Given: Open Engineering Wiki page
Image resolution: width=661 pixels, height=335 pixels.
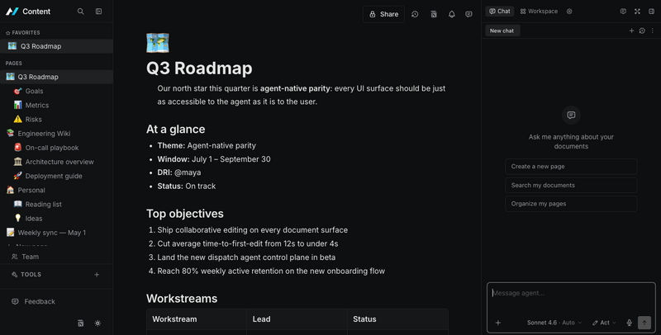Looking at the screenshot, I should pyautogui.click(x=56, y=134).
